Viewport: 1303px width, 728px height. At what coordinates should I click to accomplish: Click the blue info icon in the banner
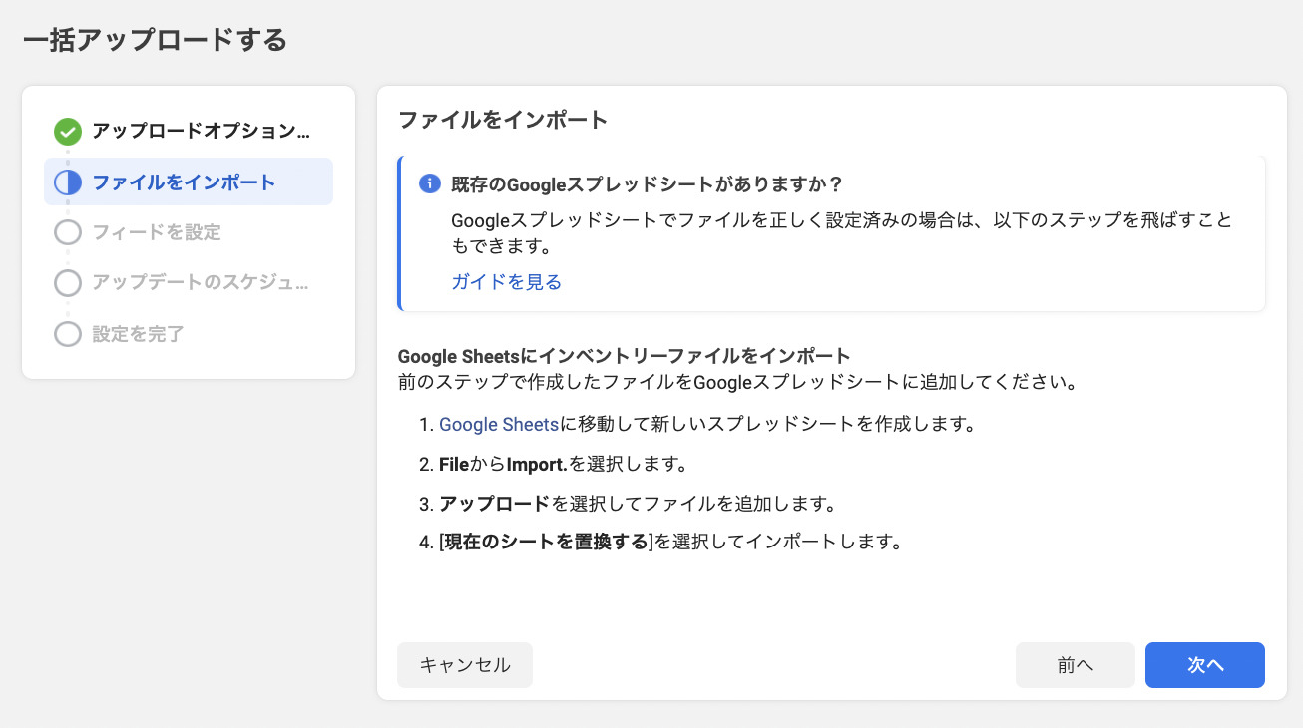click(430, 183)
